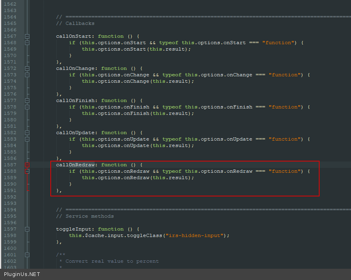This screenshot has height=280, width=351.
Task: Click the "irs-hidden-input" string literal
Action: (197, 235)
